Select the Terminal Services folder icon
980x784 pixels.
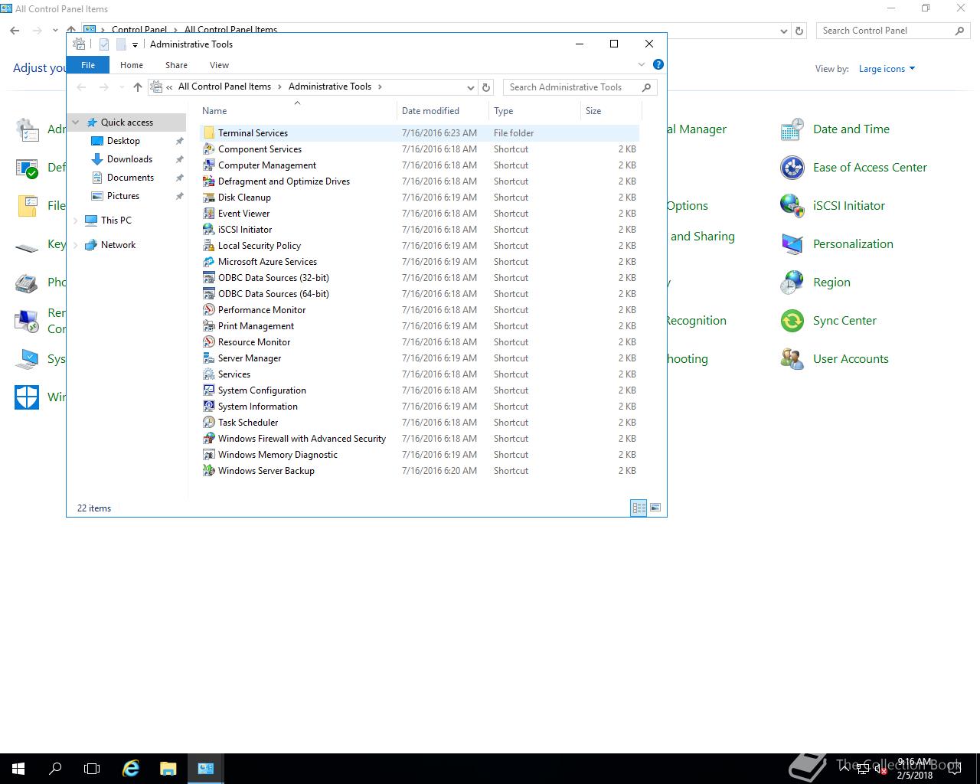point(208,133)
